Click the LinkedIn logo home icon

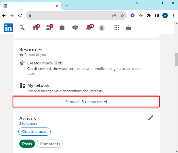(x=9, y=28)
